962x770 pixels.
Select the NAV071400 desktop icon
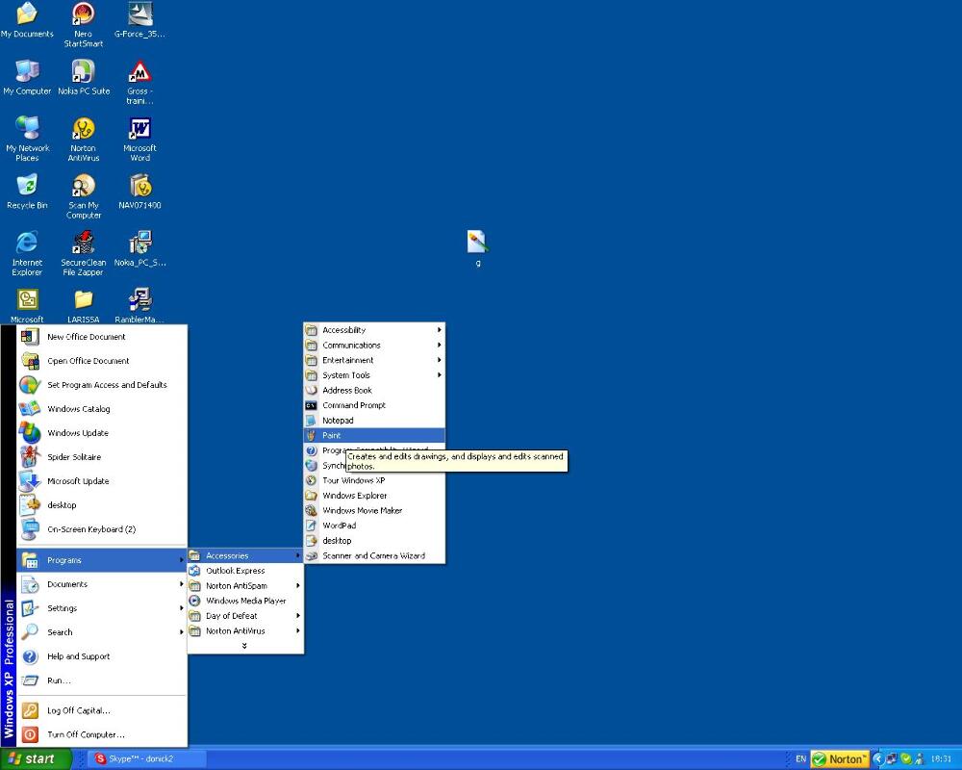click(139, 192)
